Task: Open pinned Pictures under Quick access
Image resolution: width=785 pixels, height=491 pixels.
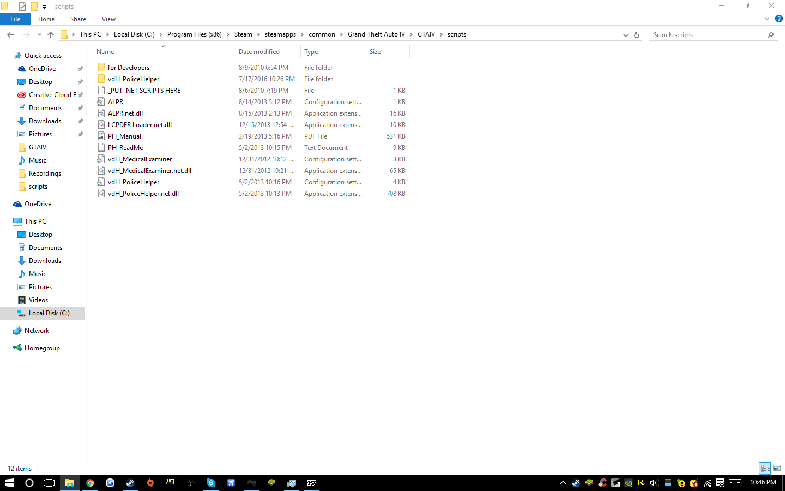Action: (40, 134)
